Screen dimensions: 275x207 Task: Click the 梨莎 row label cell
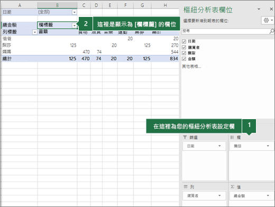(x=20, y=46)
